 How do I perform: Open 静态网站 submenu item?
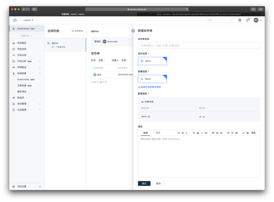(x=22, y=91)
